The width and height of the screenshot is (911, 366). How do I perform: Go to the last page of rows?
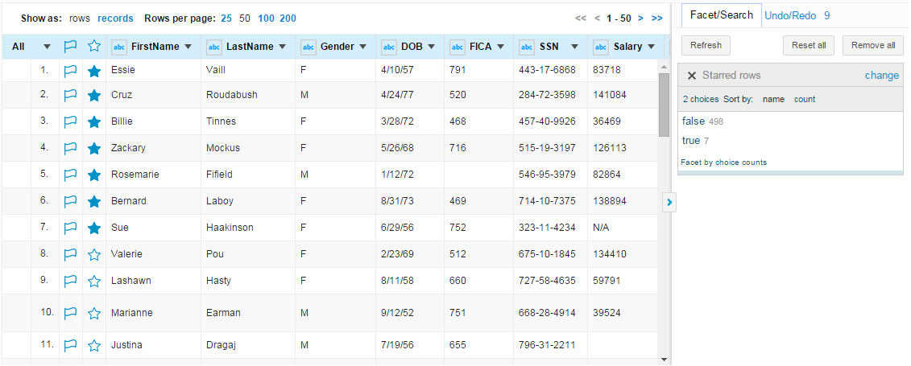tap(657, 18)
